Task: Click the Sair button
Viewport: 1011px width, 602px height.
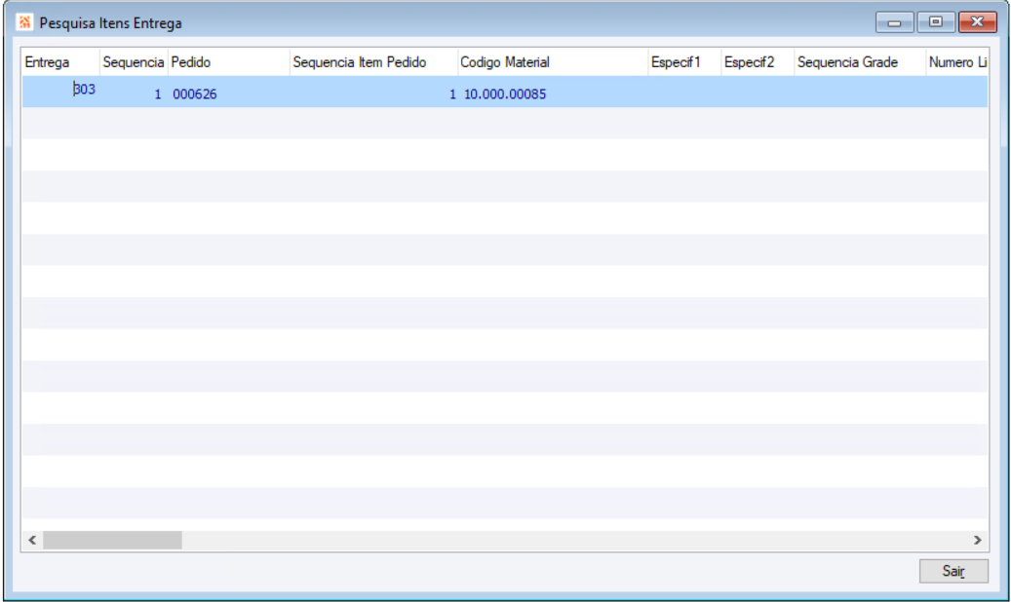Action: (953, 571)
